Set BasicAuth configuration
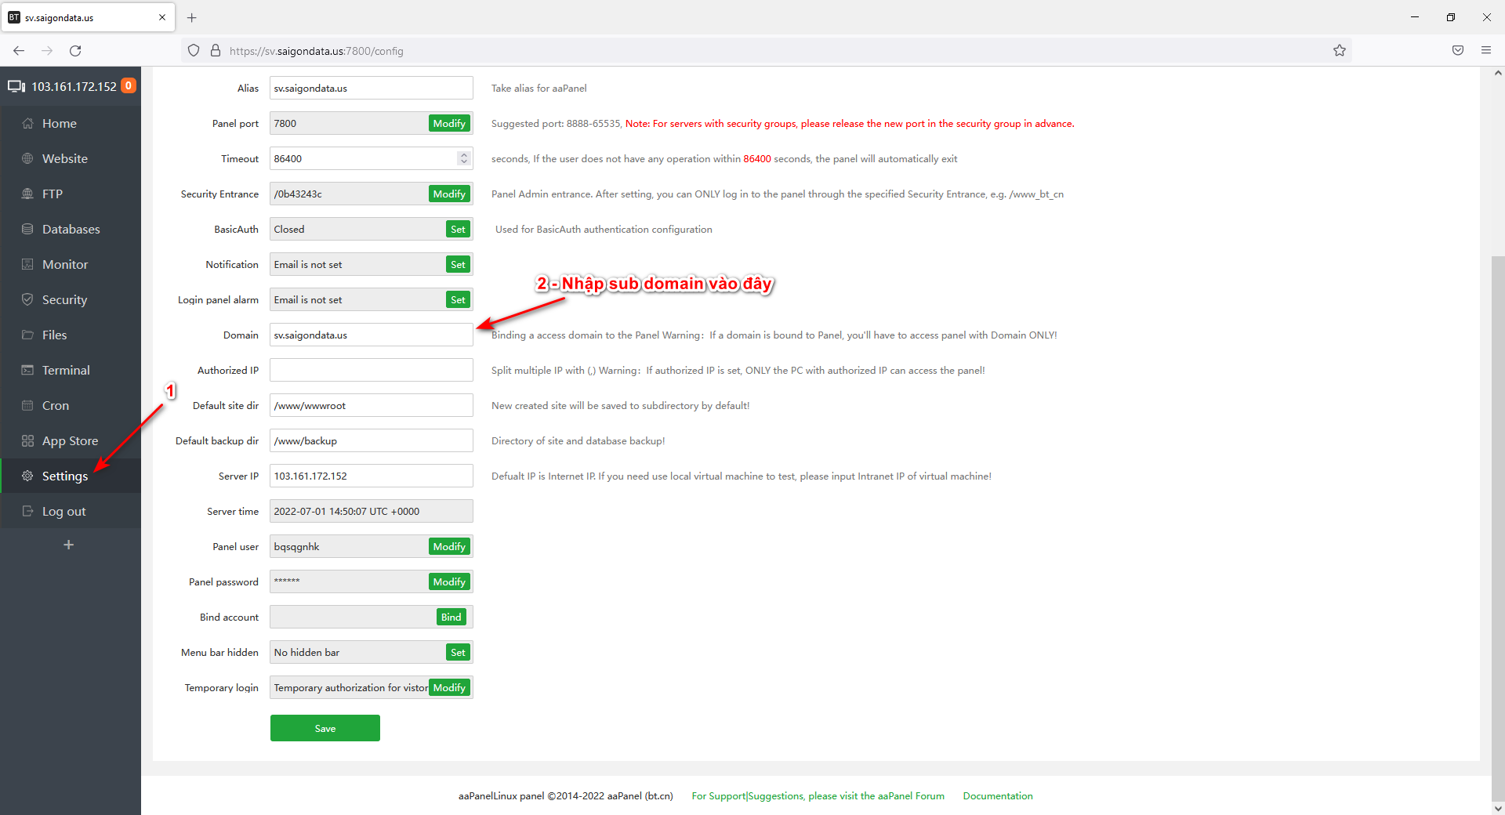Viewport: 1505px width, 815px height. pos(458,229)
